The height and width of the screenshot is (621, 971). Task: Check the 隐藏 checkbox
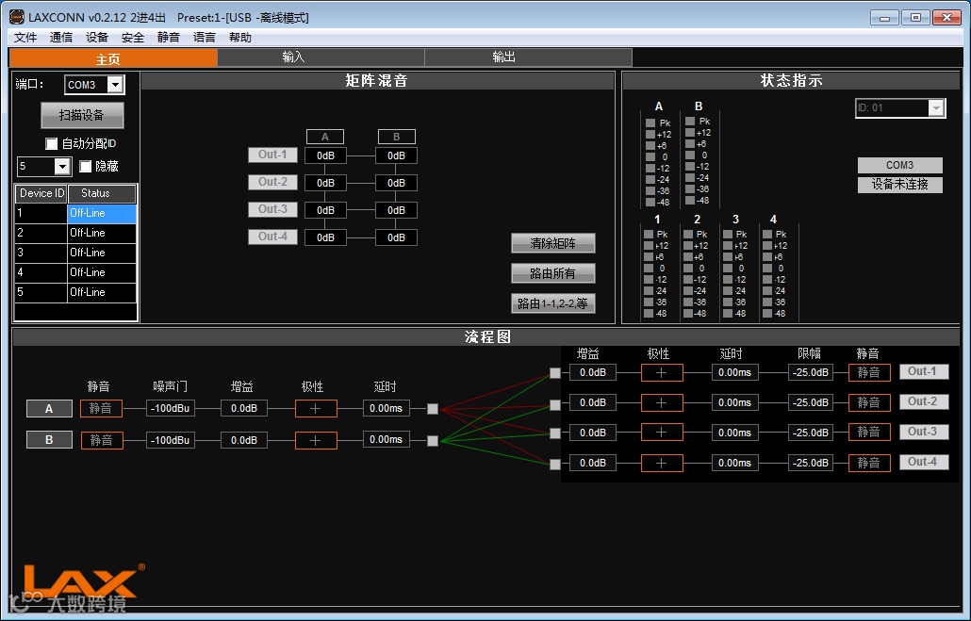pyautogui.click(x=86, y=167)
